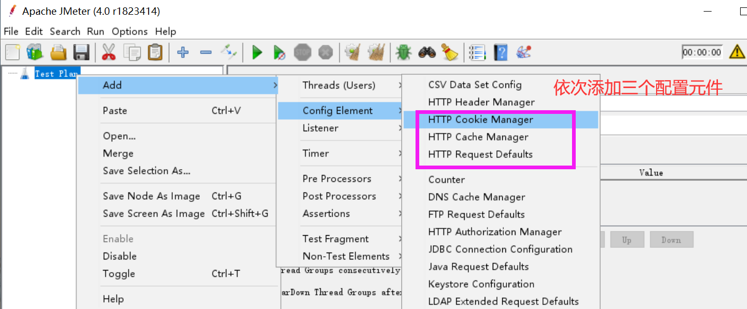Add JDBC Connection Configuration
747x309 pixels.
click(501, 249)
